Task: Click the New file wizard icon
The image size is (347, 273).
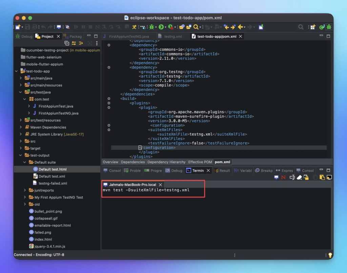Action: pyautogui.click(x=18, y=27)
